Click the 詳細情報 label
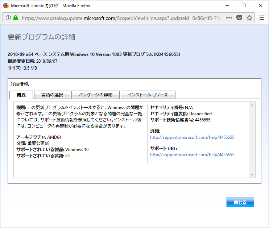 (20, 84)
